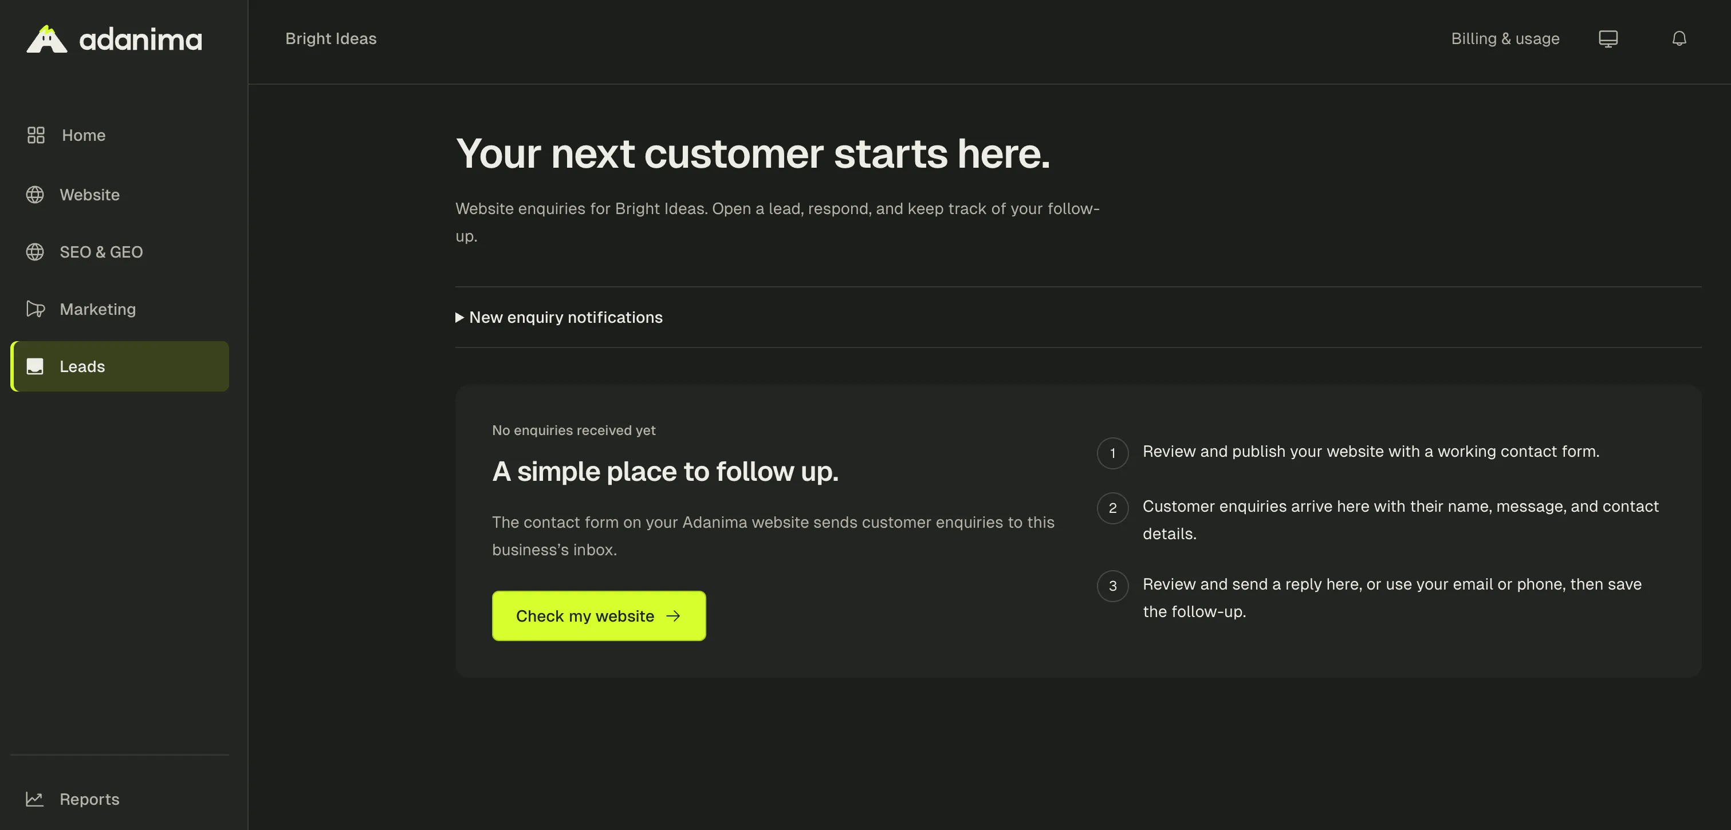Image resolution: width=1731 pixels, height=830 pixels.
Task: Click the Website globe icon in sidebar
Action: point(35,195)
